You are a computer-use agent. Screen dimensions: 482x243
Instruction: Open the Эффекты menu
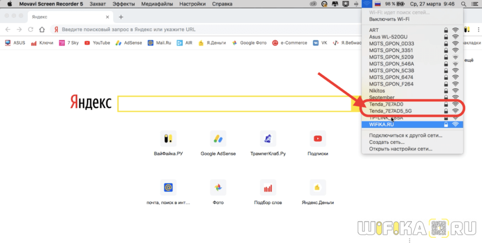tap(124, 4)
